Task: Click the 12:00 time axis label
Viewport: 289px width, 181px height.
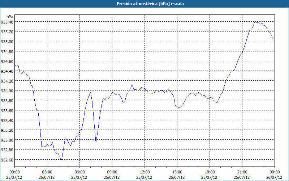Action: point(145,172)
